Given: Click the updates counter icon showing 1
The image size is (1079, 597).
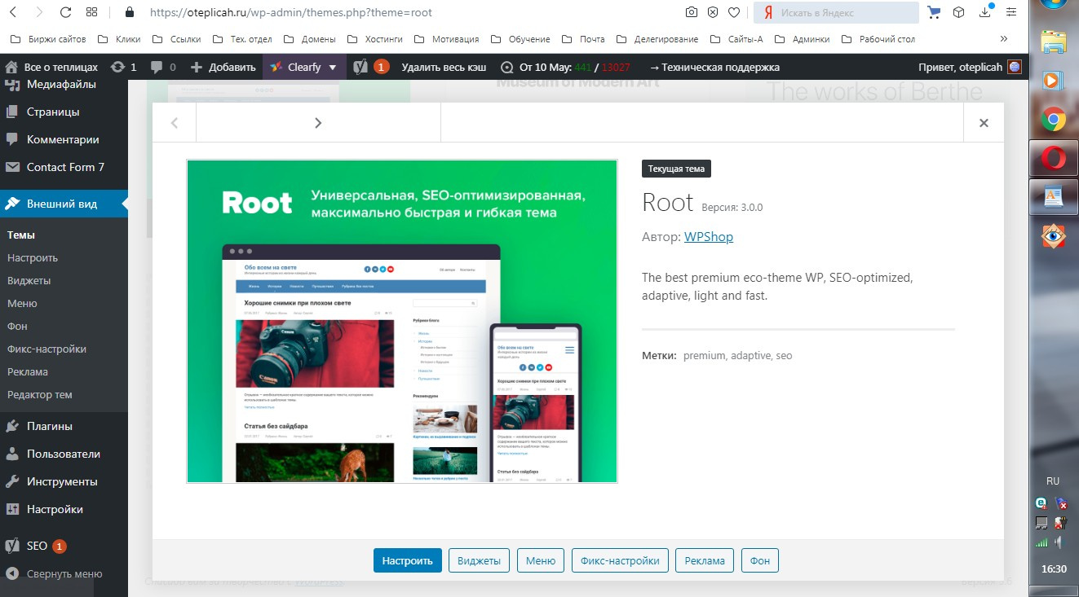Looking at the screenshot, I should tap(123, 67).
